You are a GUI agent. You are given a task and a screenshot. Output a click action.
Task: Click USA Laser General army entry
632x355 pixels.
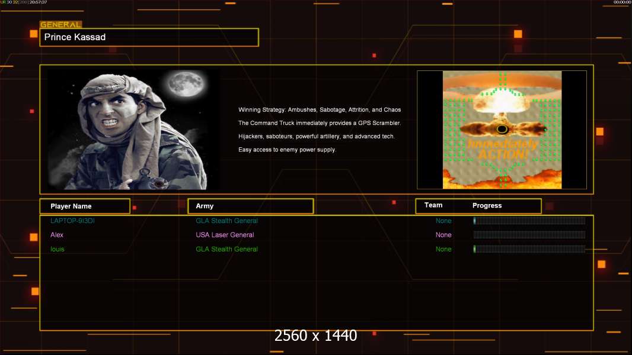tap(225, 235)
